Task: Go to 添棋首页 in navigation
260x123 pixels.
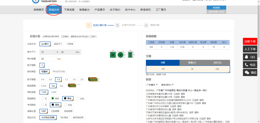Action: [x=39, y=10]
